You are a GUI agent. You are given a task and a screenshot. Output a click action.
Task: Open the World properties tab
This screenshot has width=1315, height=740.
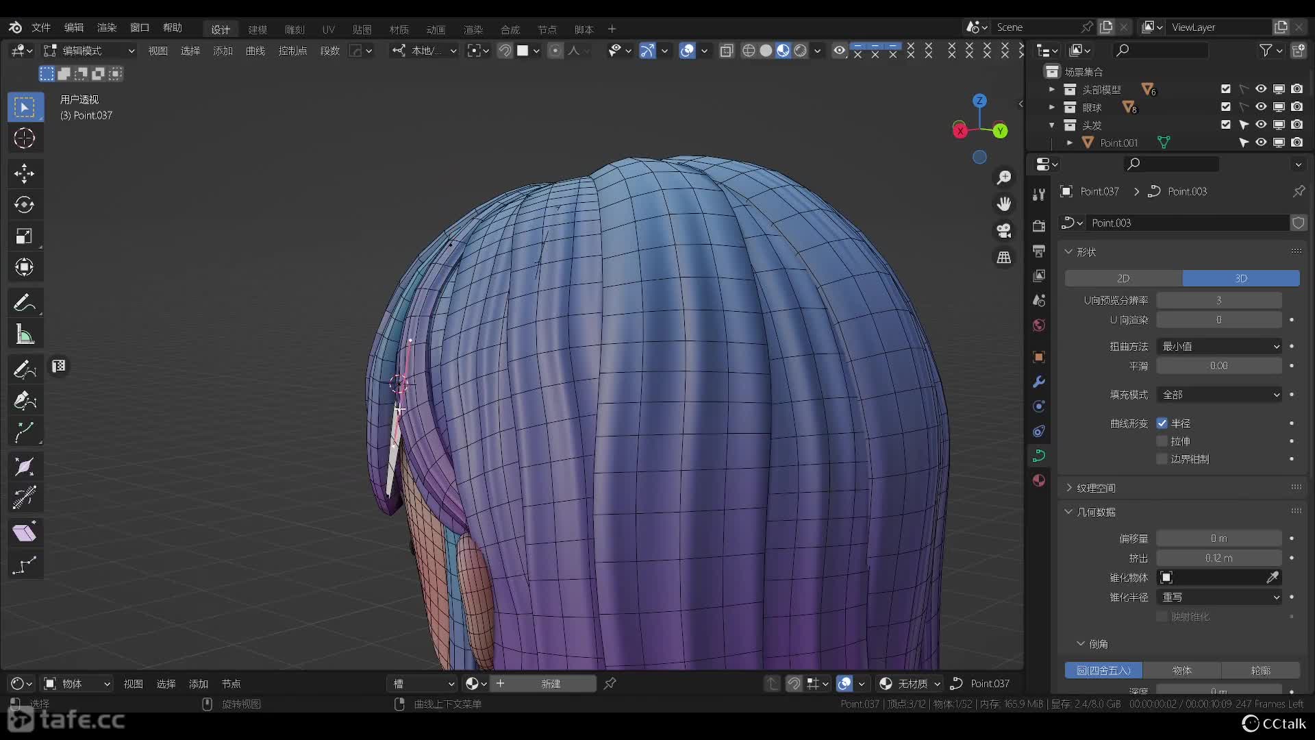pos(1039,325)
